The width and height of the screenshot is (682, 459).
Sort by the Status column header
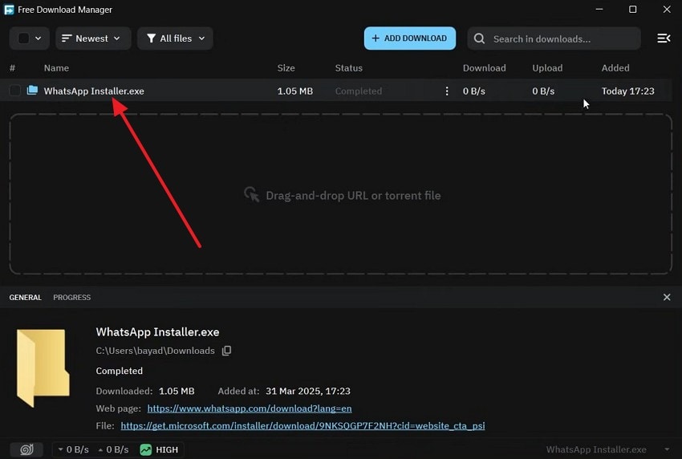349,68
